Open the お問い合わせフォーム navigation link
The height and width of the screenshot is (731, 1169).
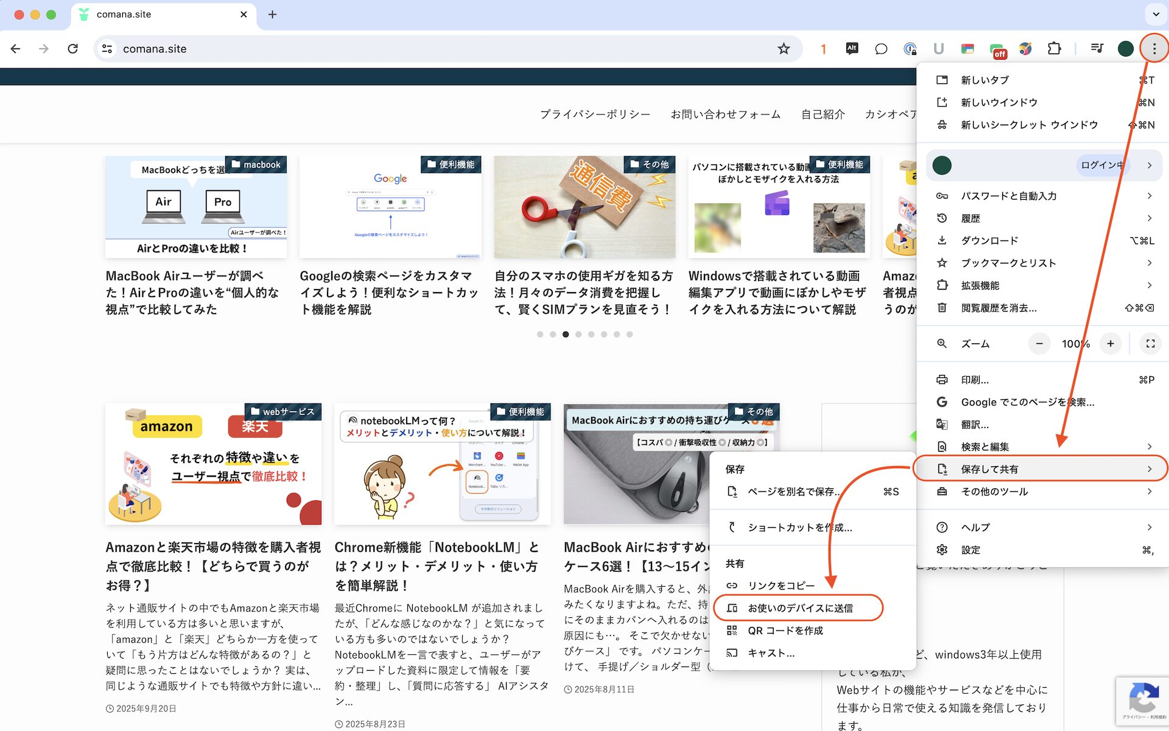(725, 114)
